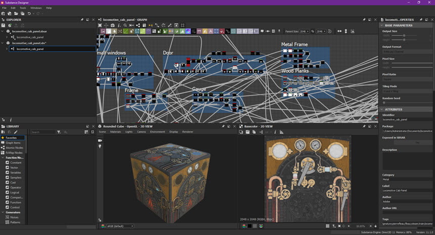Click the Description text box
The image size is (435, 235).
coord(407,161)
